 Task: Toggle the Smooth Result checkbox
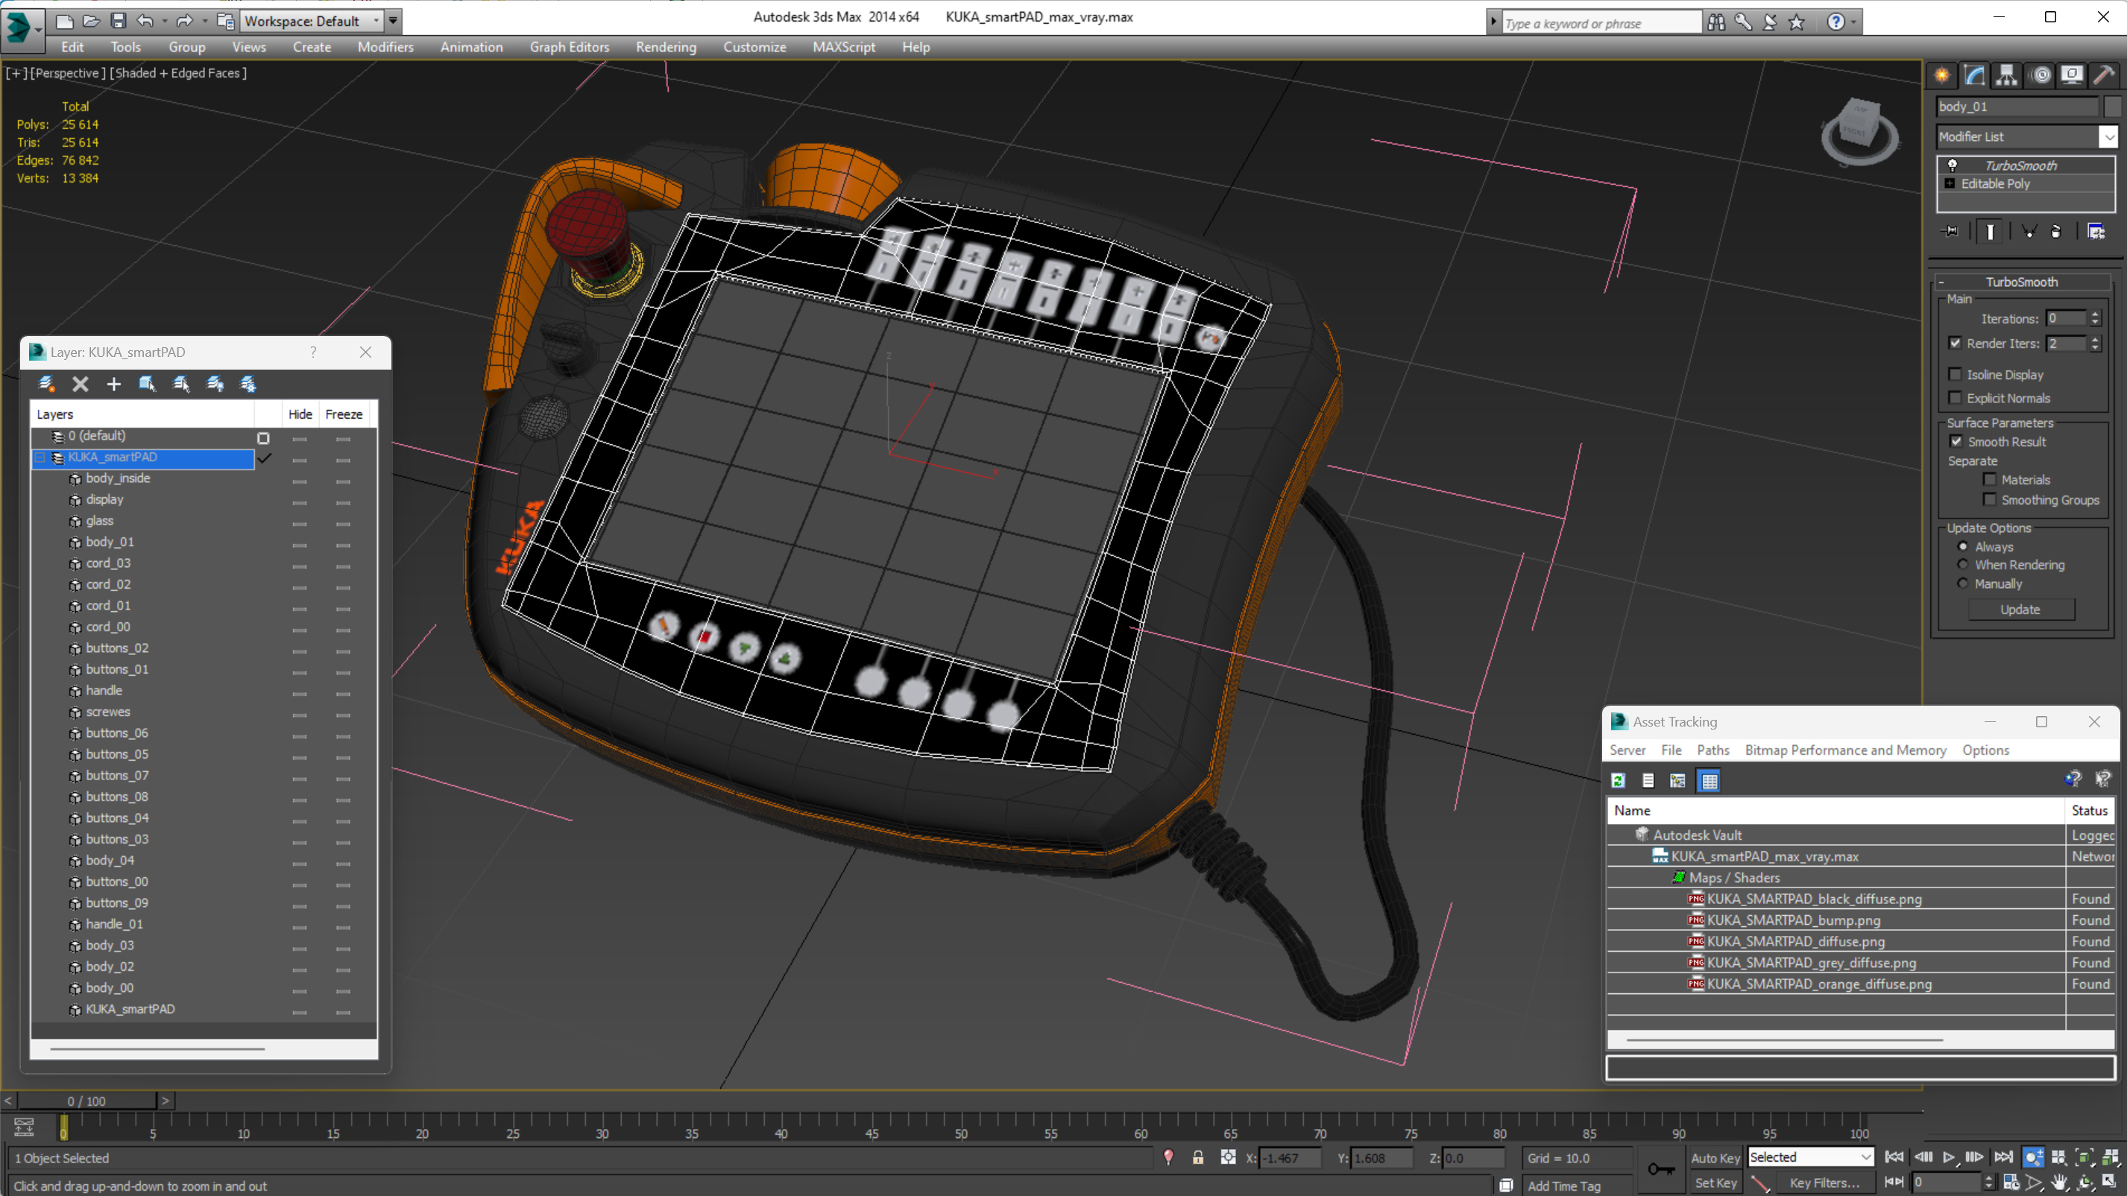click(1956, 442)
